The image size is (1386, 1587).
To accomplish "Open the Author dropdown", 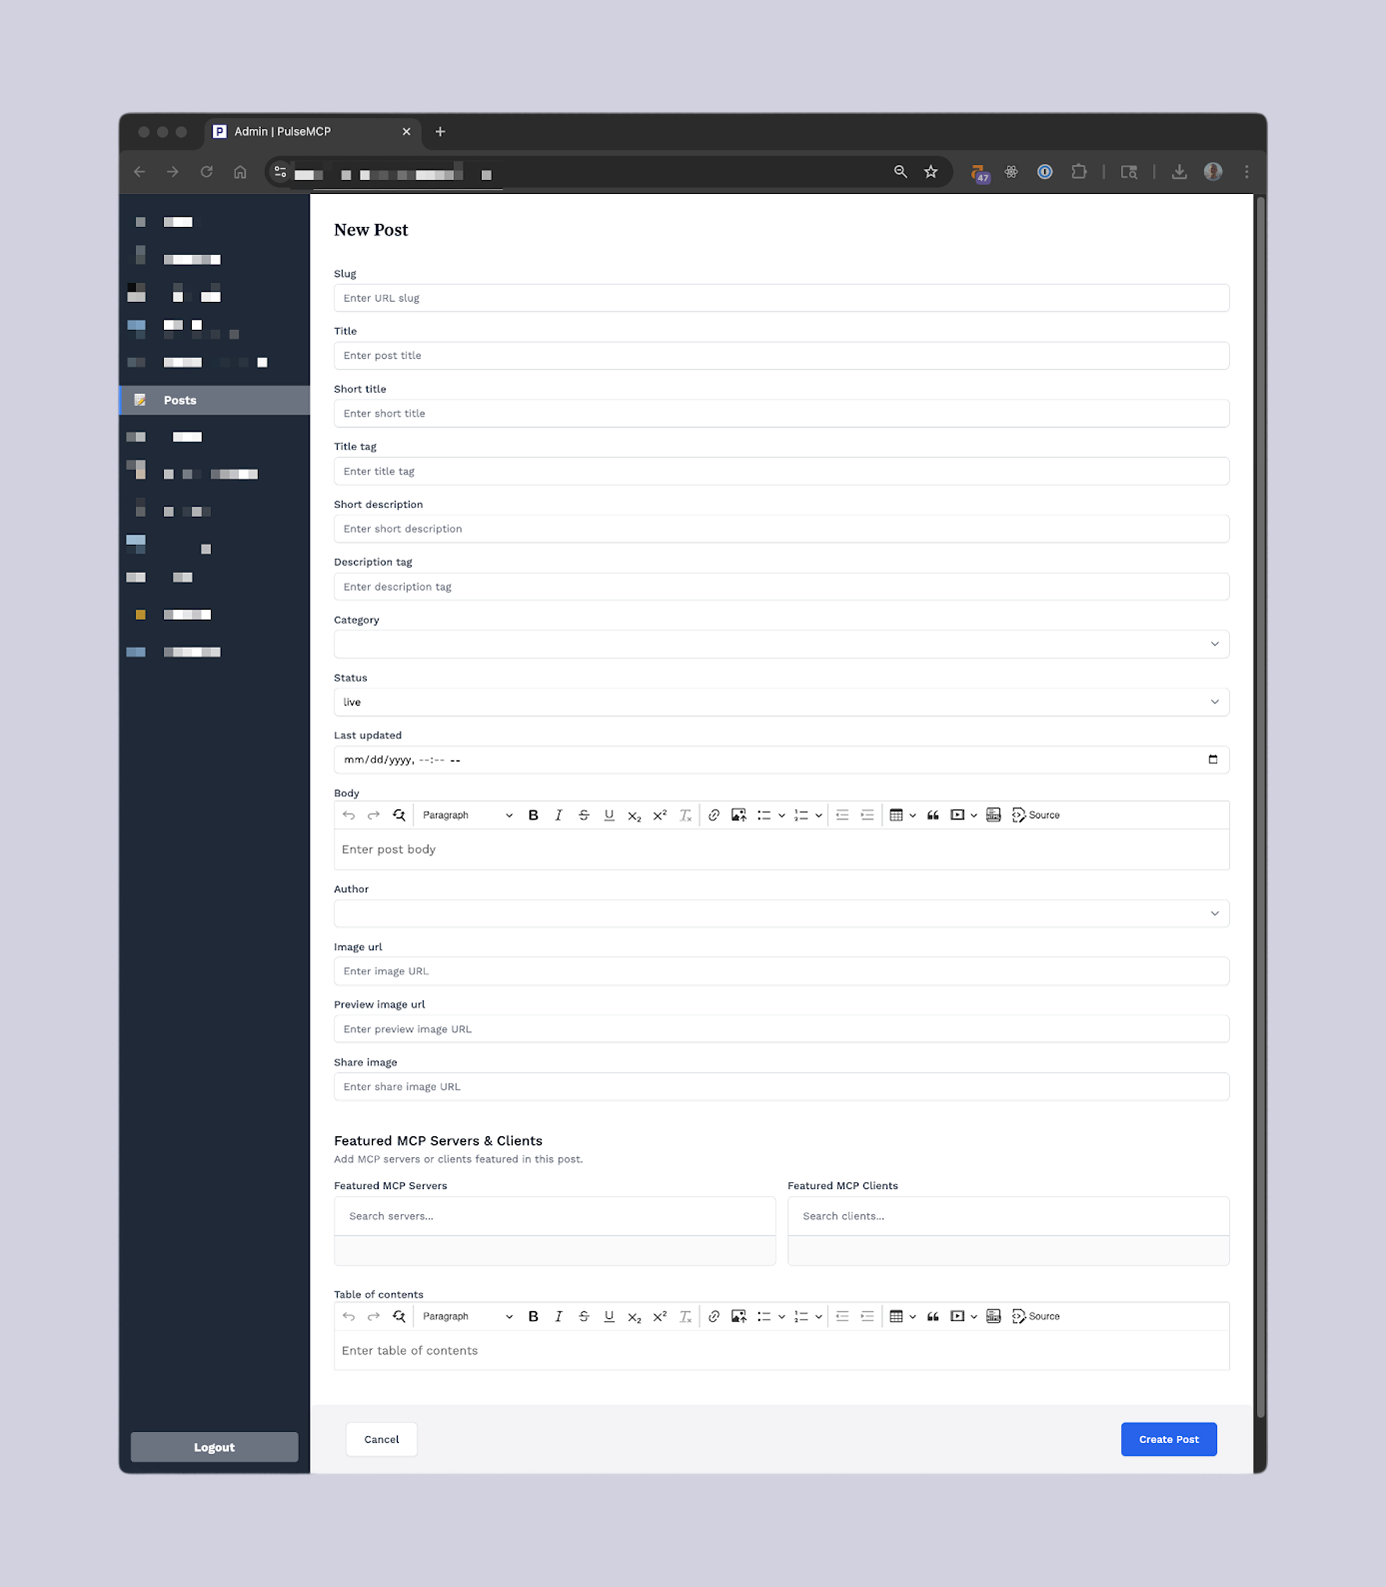I will tap(781, 913).
